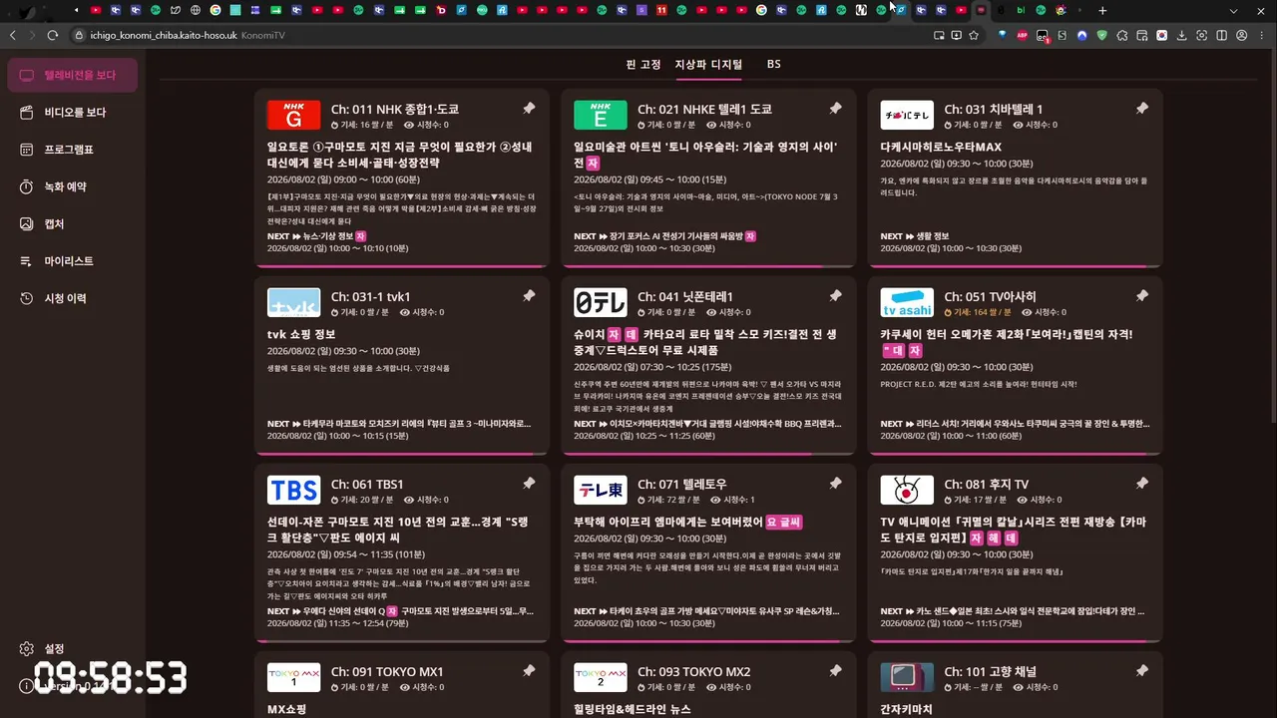Click the TOKYO MX 2 logo
Screen dimensions: 1277x718
tap(601, 677)
